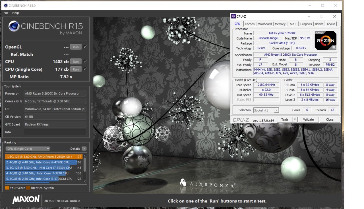Switch to the CPU tab in CPU-Z
364x209 pixels.
237,24
